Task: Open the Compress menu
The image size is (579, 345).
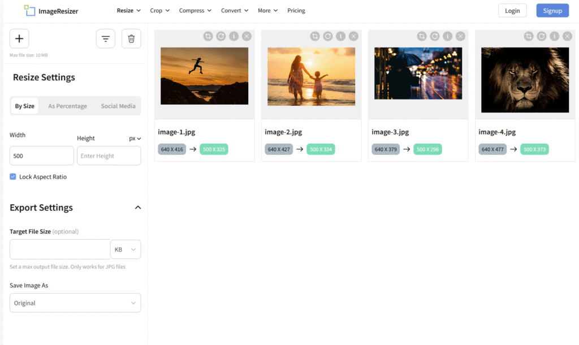Action: (195, 10)
